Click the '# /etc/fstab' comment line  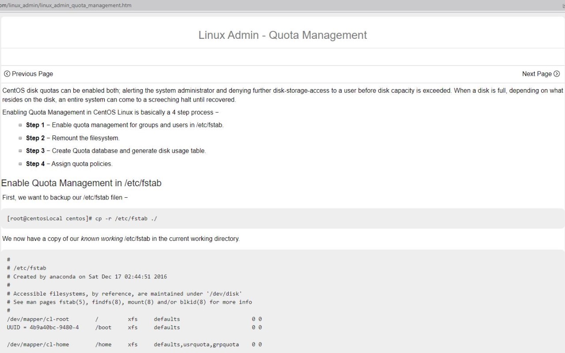pos(26,268)
